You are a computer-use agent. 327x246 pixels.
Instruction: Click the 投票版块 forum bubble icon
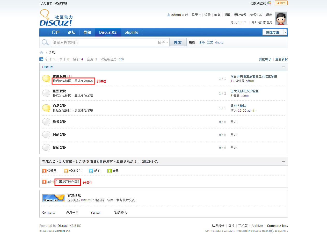tap(46, 93)
